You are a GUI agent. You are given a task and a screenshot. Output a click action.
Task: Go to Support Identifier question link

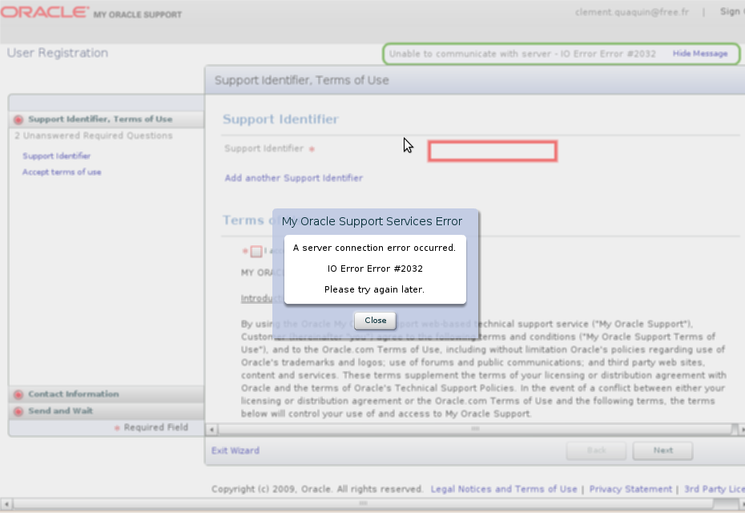click(56, 156)
